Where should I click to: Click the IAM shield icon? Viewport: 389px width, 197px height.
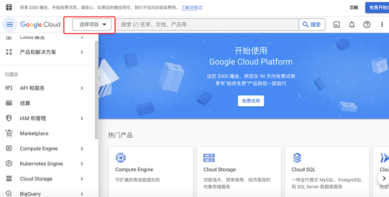point(9,118)
